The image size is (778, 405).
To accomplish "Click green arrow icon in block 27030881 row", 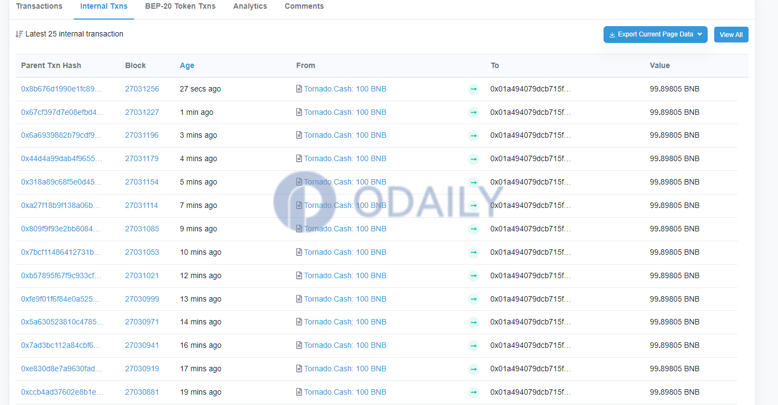I will [473, 392].
